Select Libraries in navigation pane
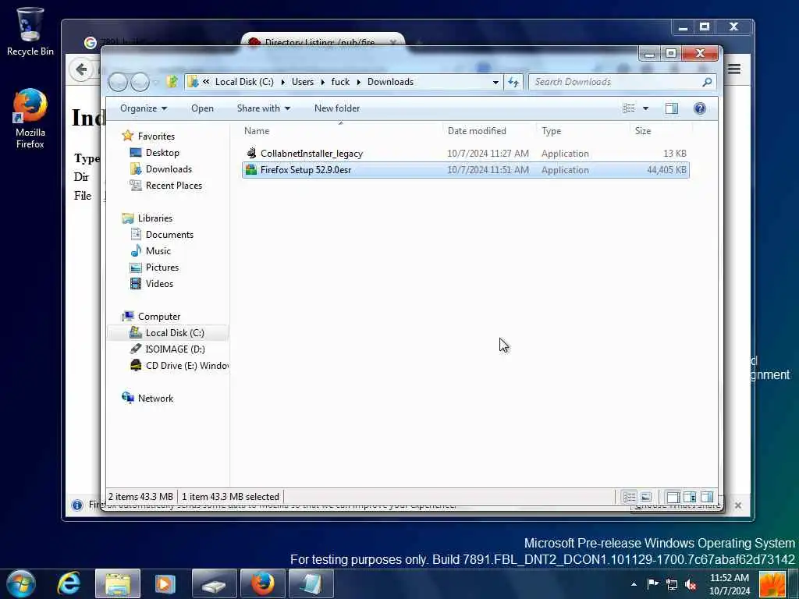This screenshot has width=799, height=599. point(155,218)
